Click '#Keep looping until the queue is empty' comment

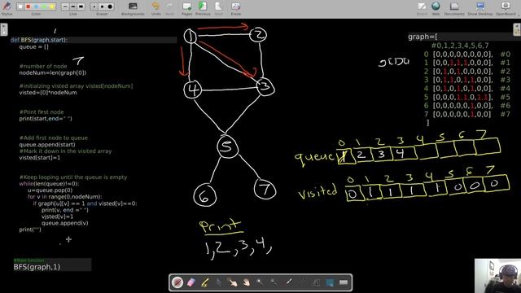[x=73, y=177]
